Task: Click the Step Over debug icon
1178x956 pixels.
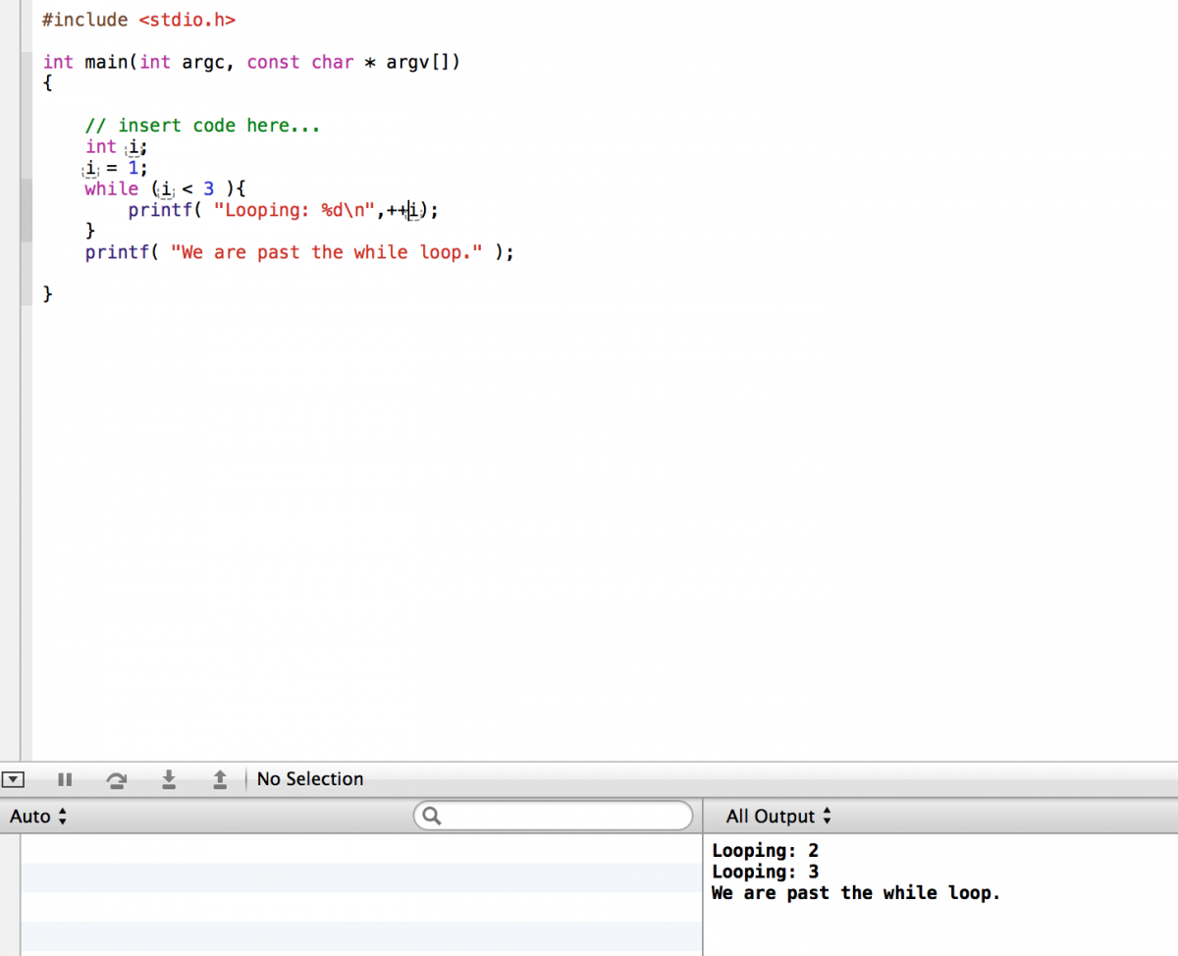Action: [117, 779]
